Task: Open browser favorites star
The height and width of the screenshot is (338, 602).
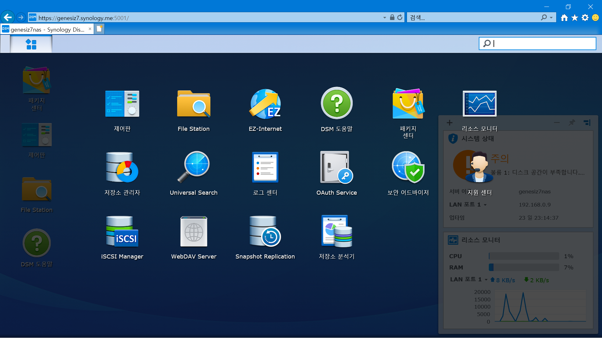Action: coord(575,18)
